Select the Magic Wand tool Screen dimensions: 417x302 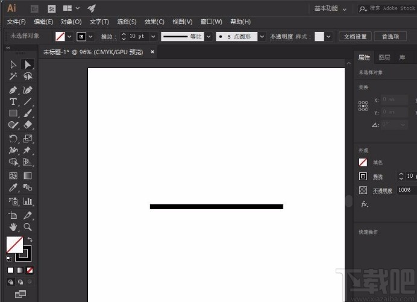[x=13, y=77]
